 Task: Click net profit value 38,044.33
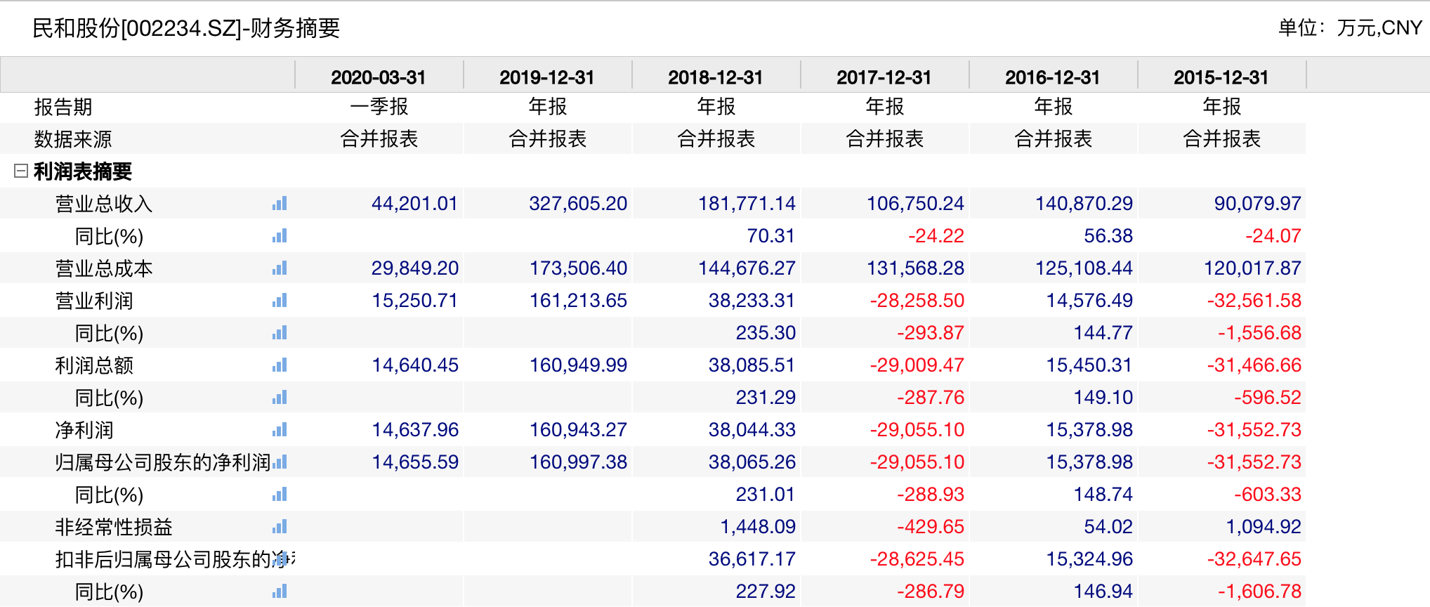752,430
